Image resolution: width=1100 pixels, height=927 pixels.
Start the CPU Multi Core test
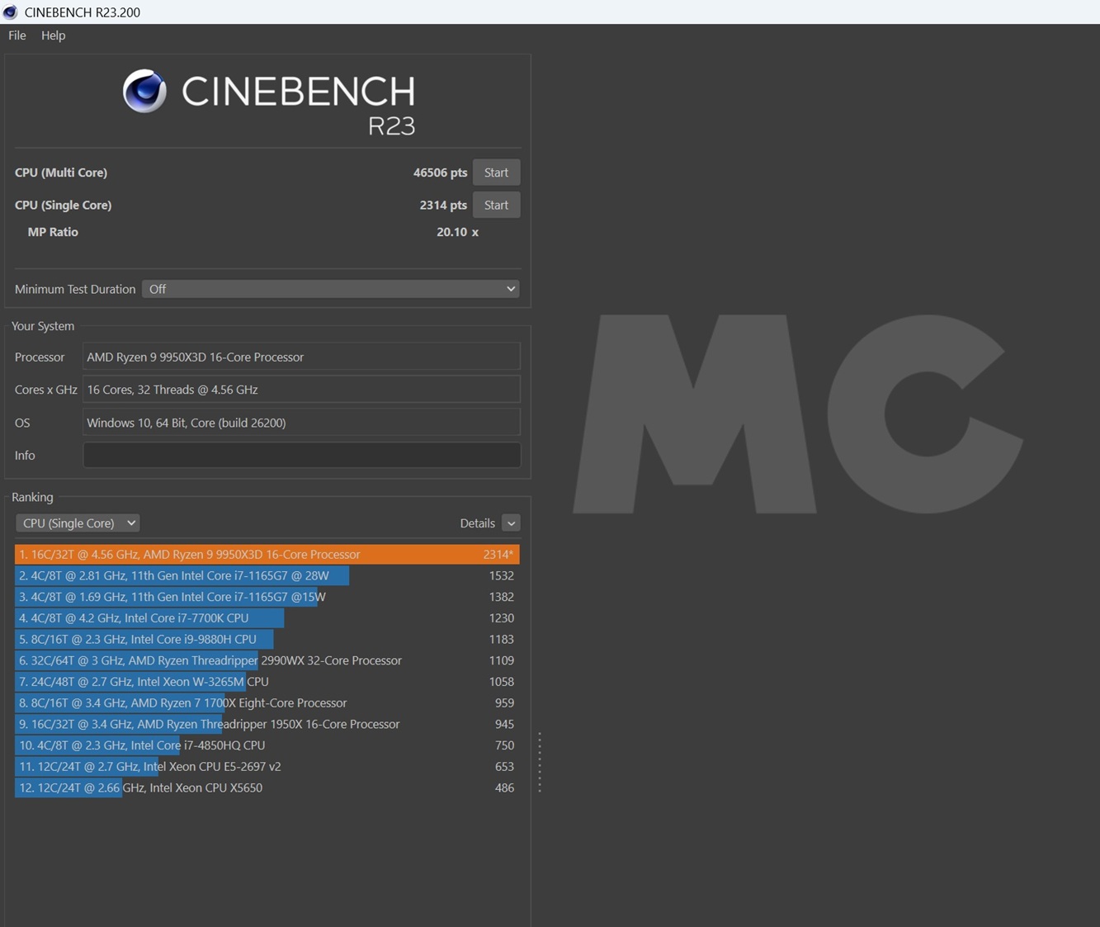[x=496, y=173]
